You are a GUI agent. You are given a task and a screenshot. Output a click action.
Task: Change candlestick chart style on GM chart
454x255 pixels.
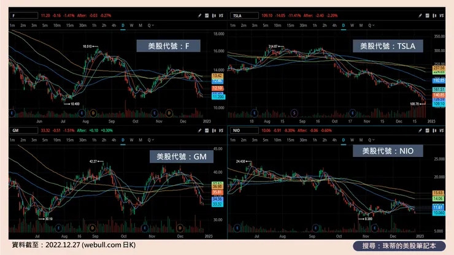pyautogui.click(x=214, y=131)
